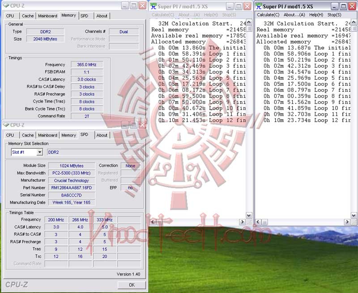Open Mainboard tab in lower CPU-Z window
This screenshot has width=358, height=293.
pos(47,135)
